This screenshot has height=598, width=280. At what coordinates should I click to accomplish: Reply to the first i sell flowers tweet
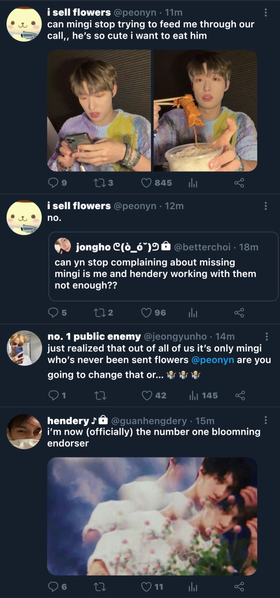pyautogui.click(x=53, y=183)
